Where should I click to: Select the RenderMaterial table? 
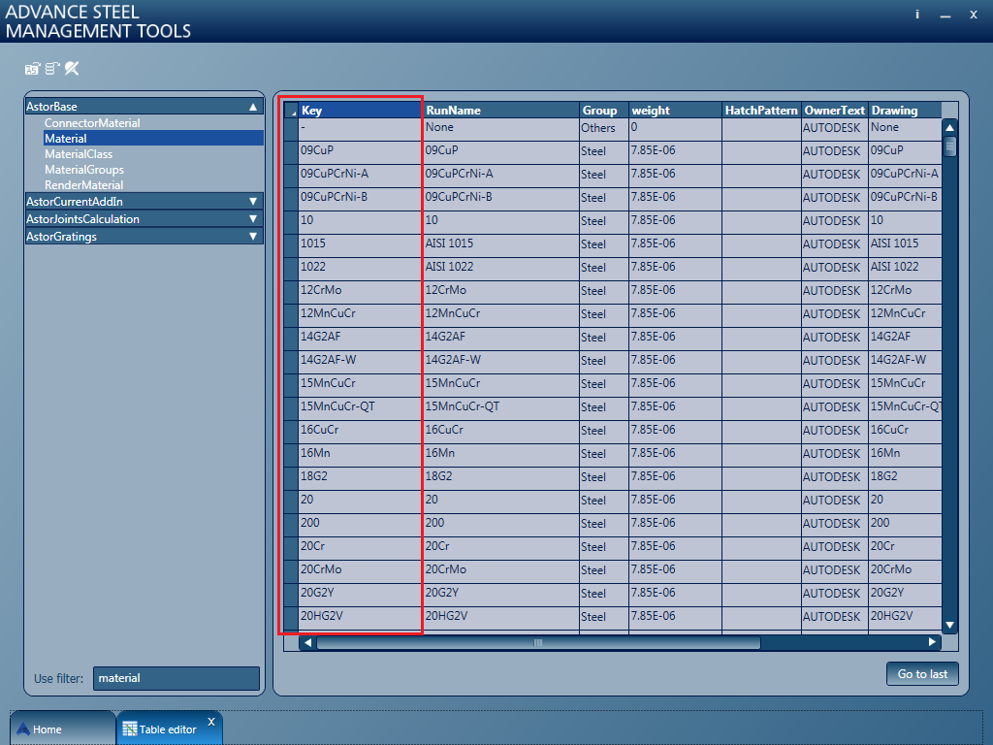[83, 185]
